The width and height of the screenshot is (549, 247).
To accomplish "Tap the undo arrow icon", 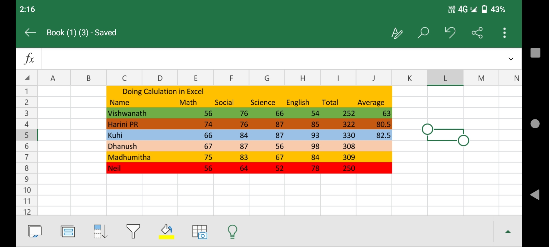I will 450,33.
